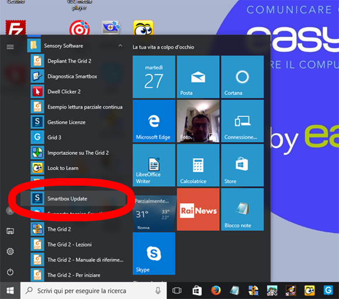Open FileZilla desktop shortcut
Viewport: 339px width, 299px height.
tap(16, 27)
